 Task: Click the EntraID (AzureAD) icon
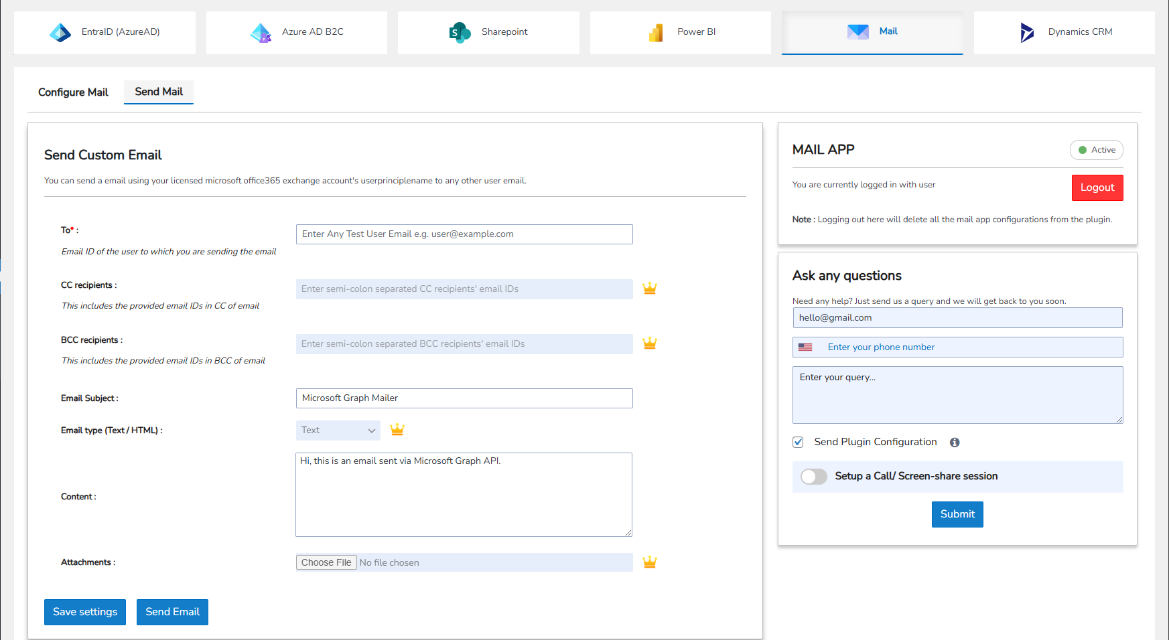click(x=60, y=31)
